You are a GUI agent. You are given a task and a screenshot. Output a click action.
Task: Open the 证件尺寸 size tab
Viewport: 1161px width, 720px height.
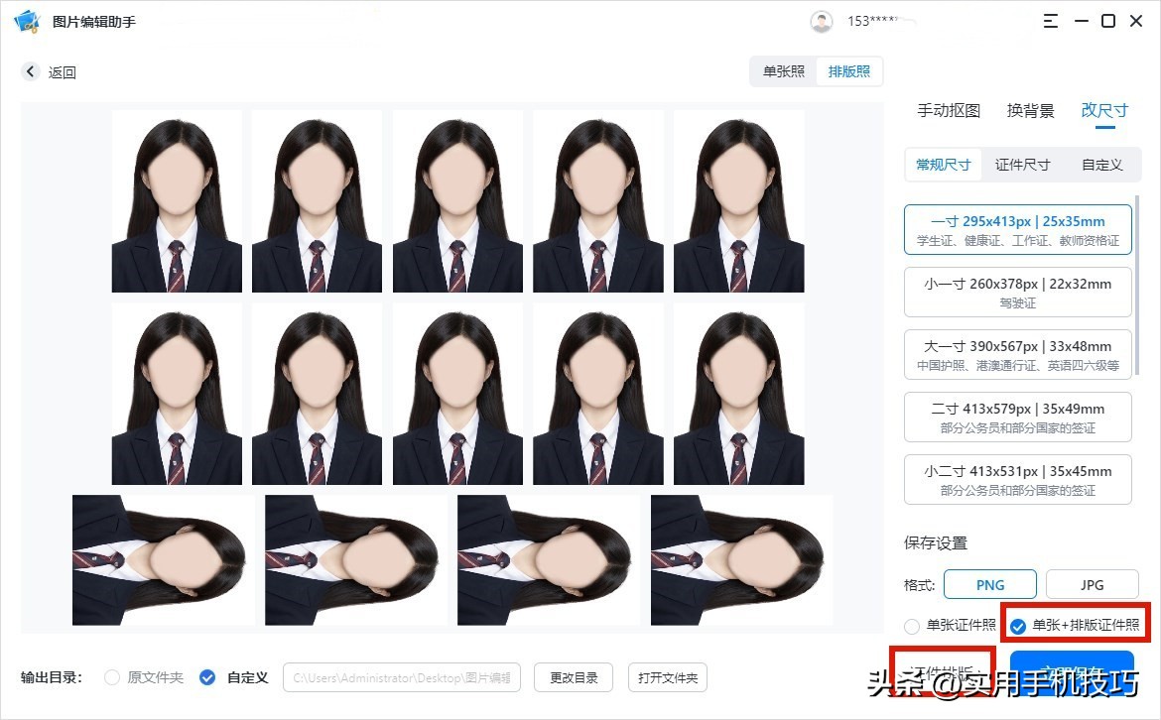click(x=1022, y=165)
